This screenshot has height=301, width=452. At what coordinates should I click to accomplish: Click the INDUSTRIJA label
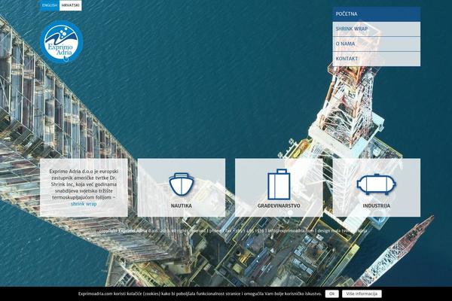(x=376, y=206)
